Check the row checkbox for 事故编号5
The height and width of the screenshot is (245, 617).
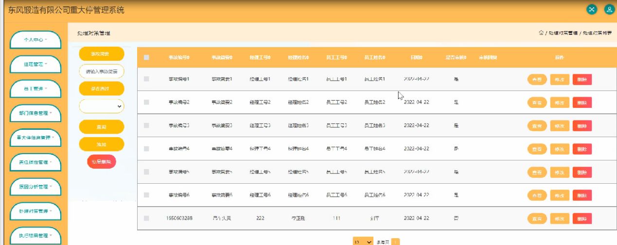tap(146, 172)
